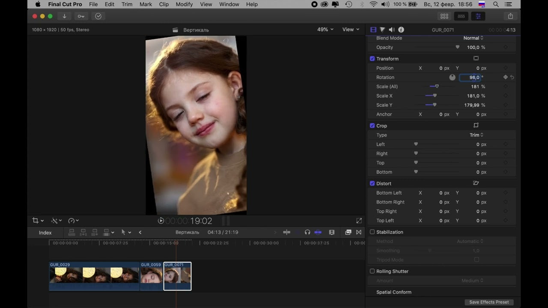Open the audio inspector speaker icon

click(x=392, y=30)
